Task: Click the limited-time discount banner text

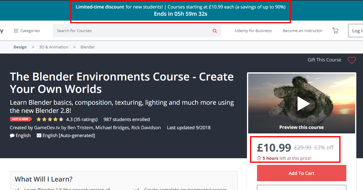Action: coord(180,7)
